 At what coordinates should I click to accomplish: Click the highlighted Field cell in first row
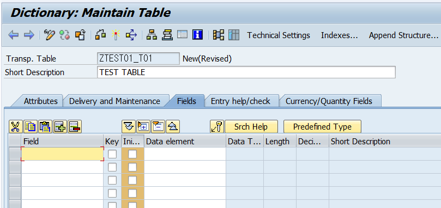pyautogui.click(x=63, y=154)
